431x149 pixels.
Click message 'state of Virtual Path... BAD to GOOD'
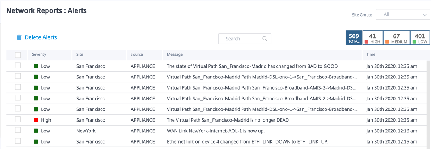pos(252,66)
